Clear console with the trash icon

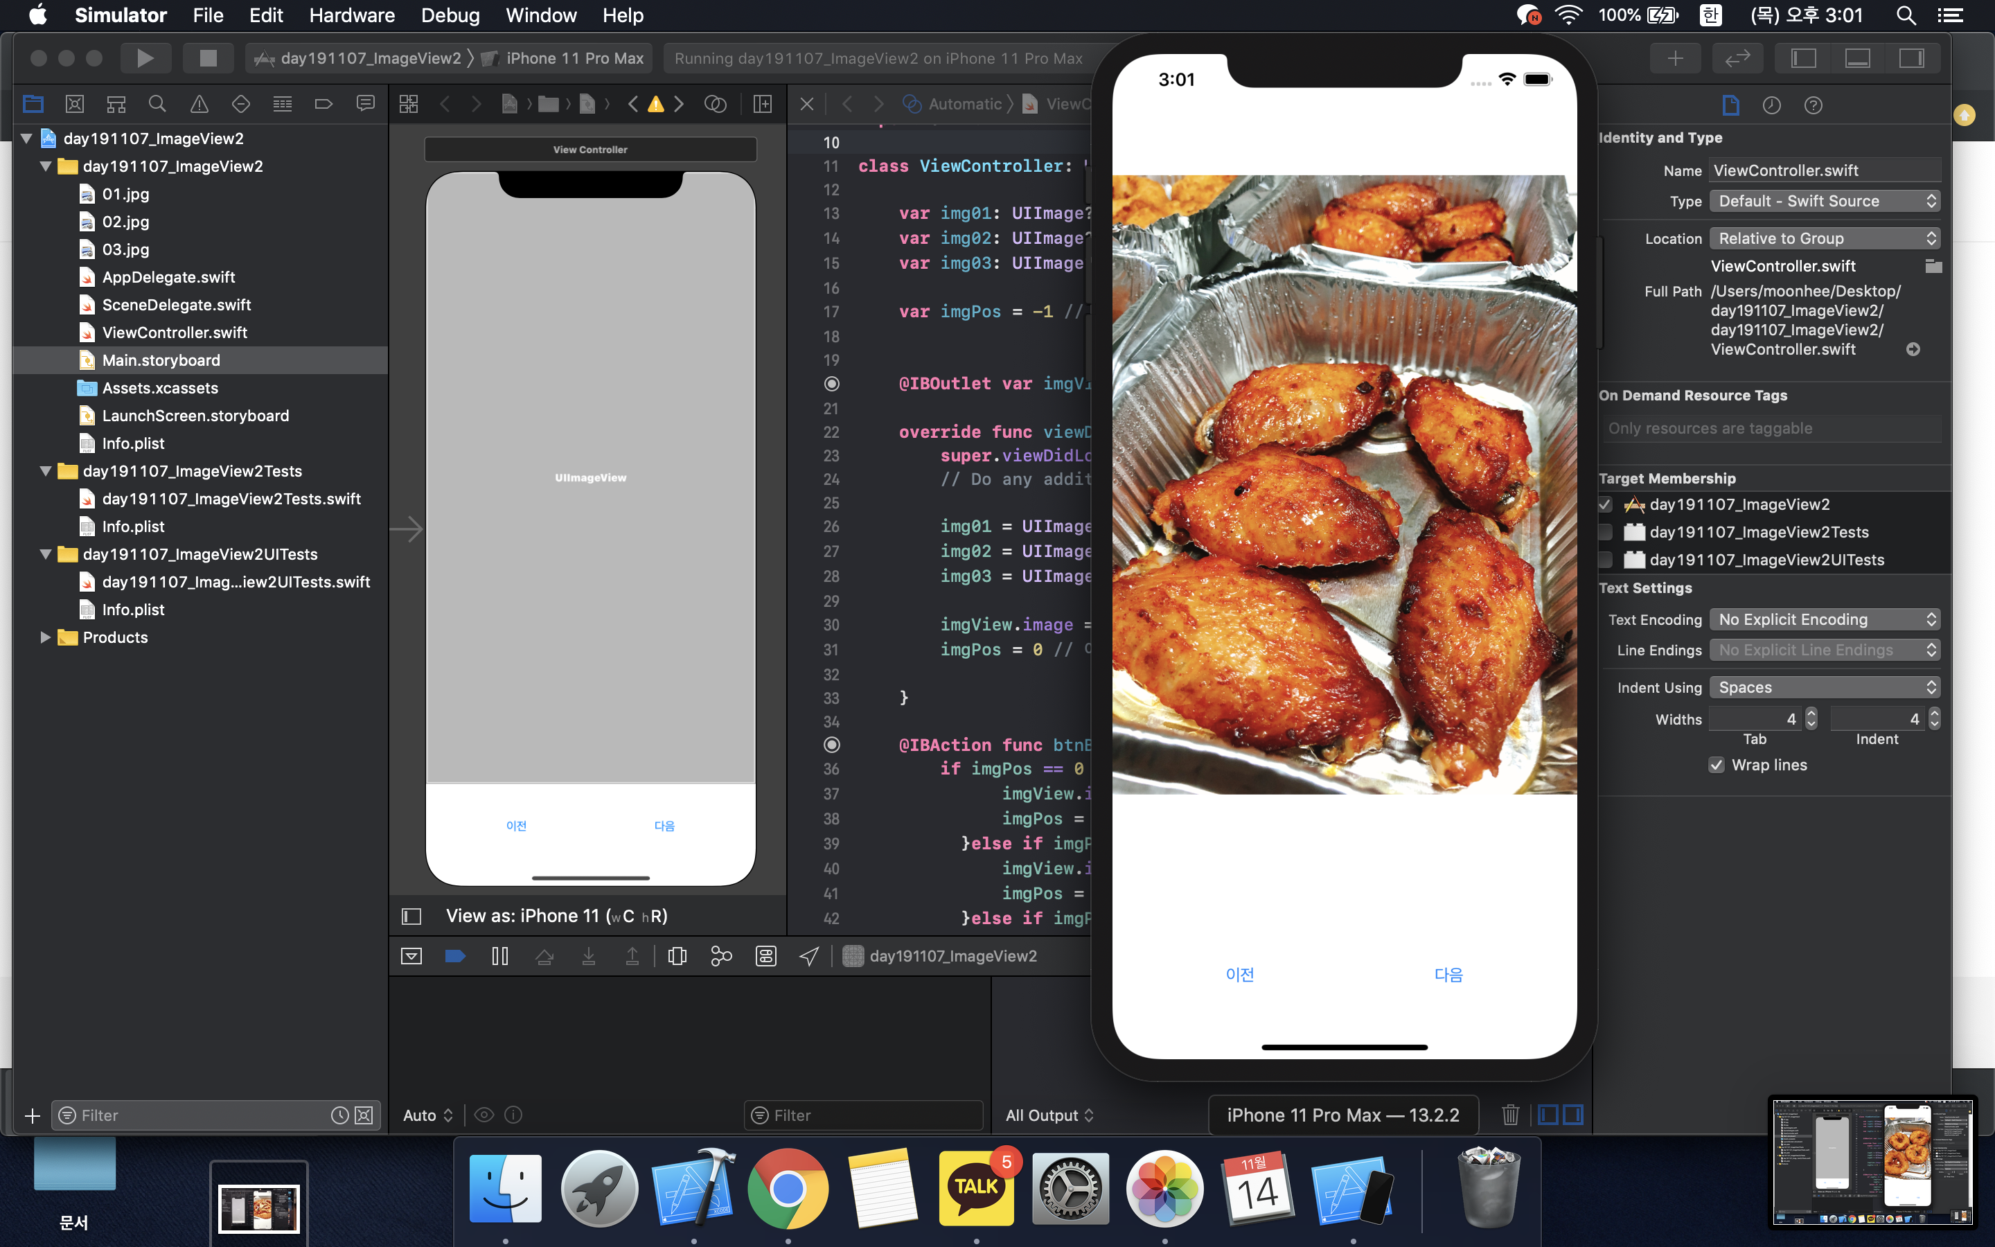click(1510, 1115)
